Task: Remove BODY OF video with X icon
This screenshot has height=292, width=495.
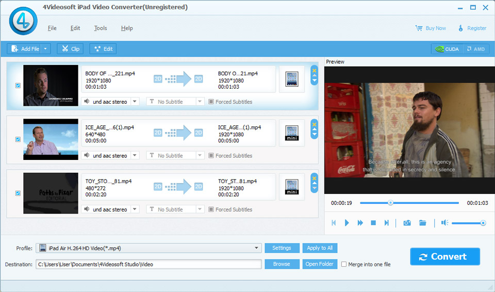Action: point(315,71)
